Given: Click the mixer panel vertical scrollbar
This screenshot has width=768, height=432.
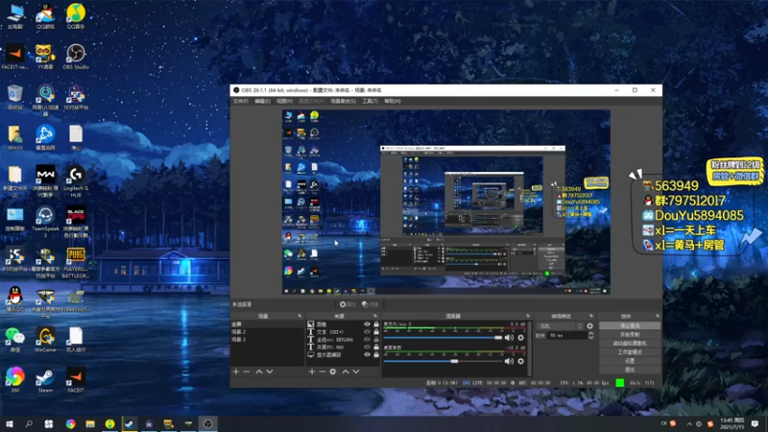Looking at the screenshot, I should click(530, 348).
